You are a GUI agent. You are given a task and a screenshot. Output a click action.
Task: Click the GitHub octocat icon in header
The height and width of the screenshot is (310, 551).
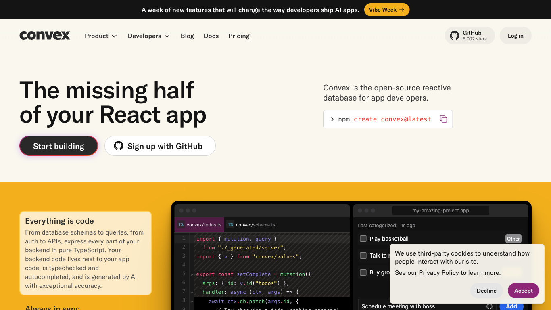[455, 36]
